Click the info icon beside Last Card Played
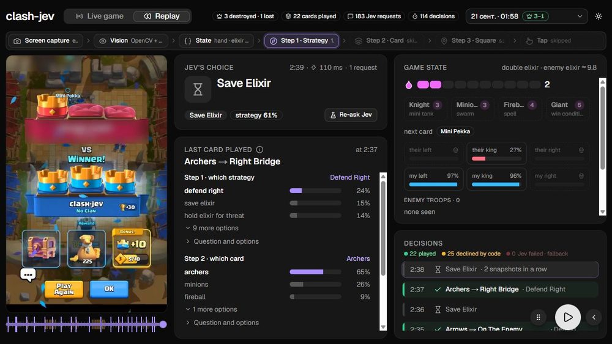The height and width of the screenshot is (344, 612). click(x=259, y=150)
